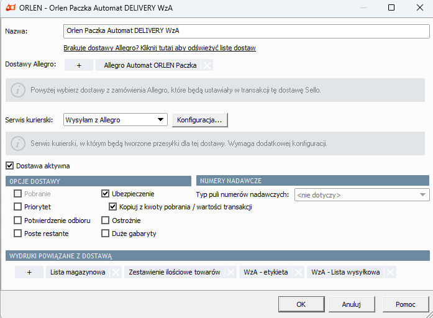433x318 pixels.
Task: Click info icon beside courier service hint
Action: click(x=18, y=143)
